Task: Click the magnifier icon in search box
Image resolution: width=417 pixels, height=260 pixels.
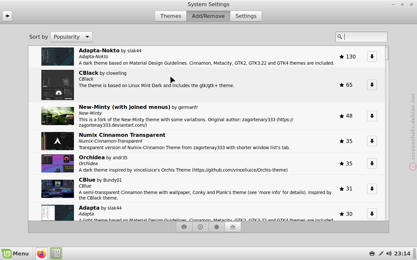Action: pos(340,37)
